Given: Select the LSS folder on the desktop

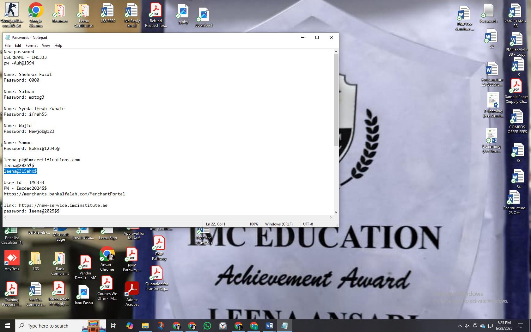Looking at the screenshot, I should coord(36,261).
